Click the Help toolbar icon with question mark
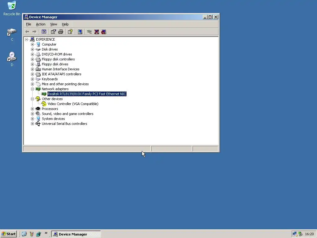This screenshot has height=238, width=317. tap(70, 32)
